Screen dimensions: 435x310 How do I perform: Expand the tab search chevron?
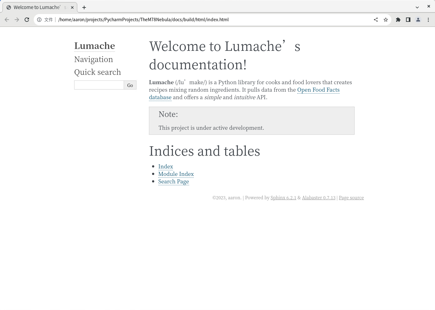tap(417, 7)
